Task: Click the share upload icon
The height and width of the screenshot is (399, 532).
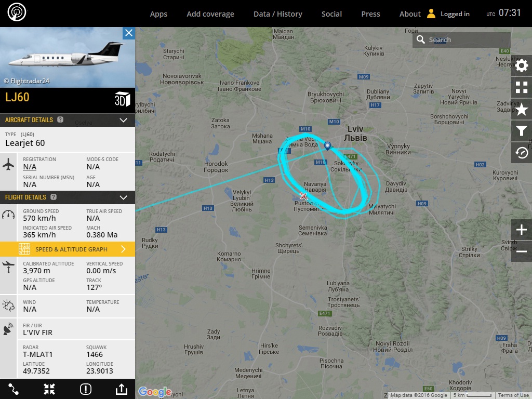Action: pos(122,389)
